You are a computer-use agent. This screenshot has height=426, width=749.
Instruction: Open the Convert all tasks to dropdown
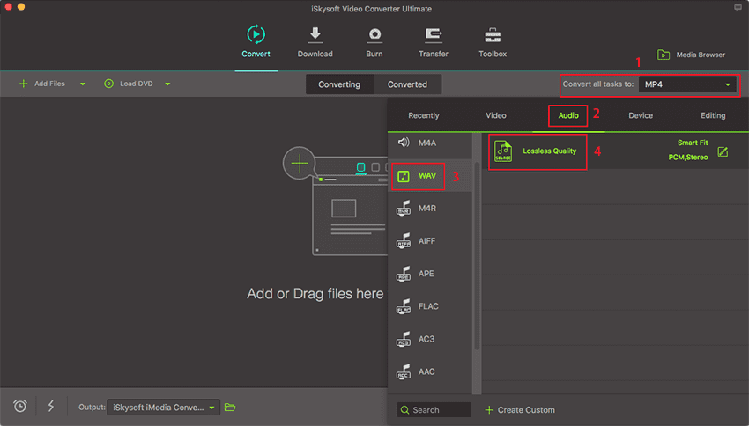[x=687, y=84]
